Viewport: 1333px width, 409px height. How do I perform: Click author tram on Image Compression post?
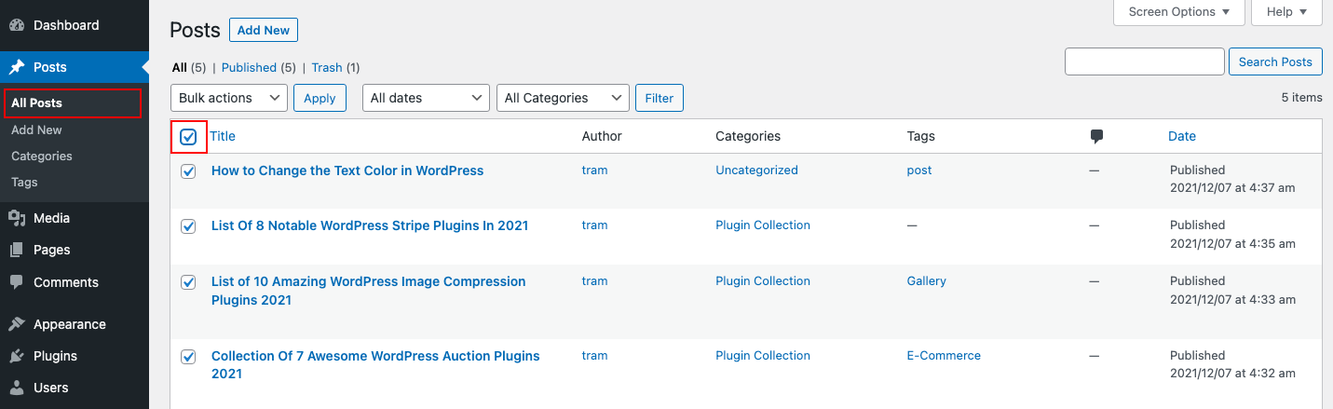coord(594,281)
